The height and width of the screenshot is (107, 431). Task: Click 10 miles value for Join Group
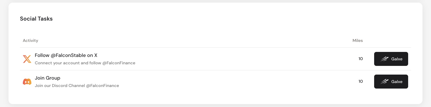tap(361, 81)
